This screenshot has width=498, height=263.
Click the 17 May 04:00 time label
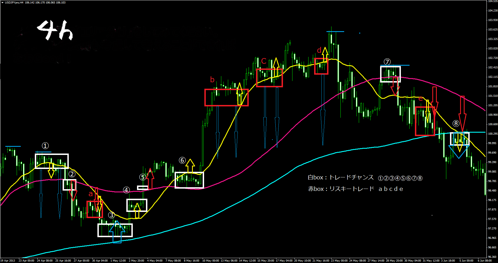[284, 261]
